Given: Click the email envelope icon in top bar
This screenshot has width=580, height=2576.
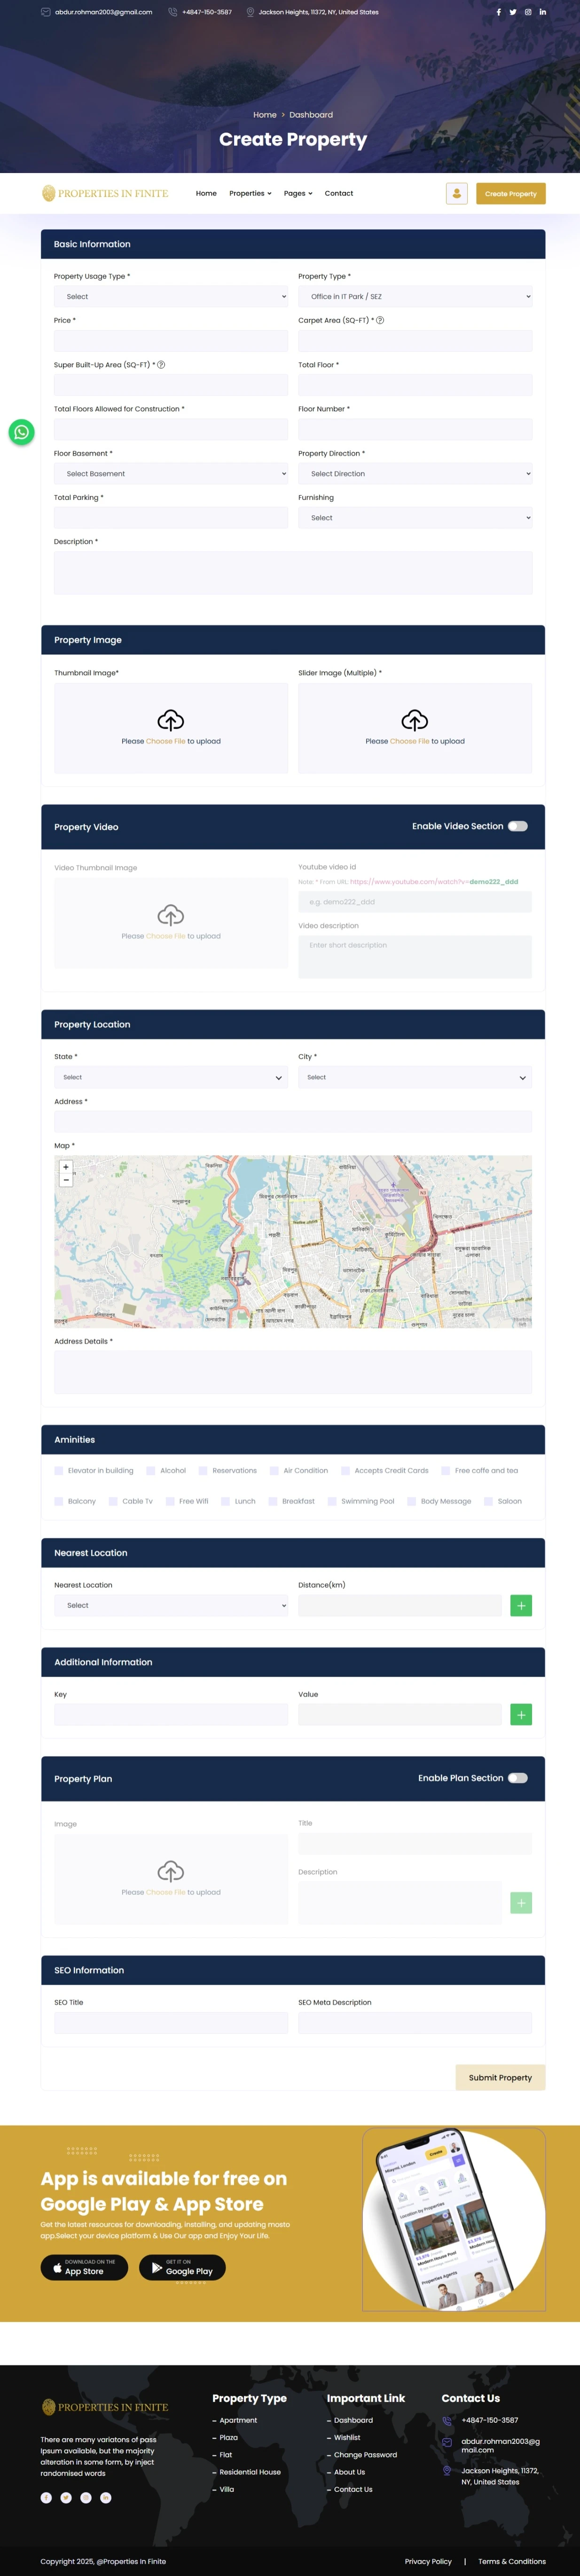Looking at the screenshot, I should pyautogui.click(x=45, y=12).
